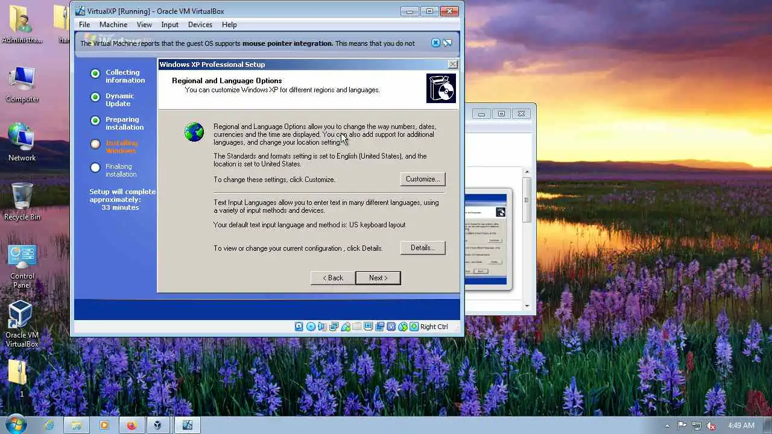Open the Help menu
Viewport: 772px width, 434px height.
[229, 25]
